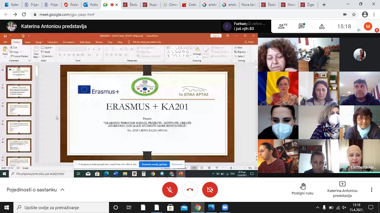380x213 pixels.
Task: Open Layout dropdown in shared PowerPoint
Action: click(x=48, y=48)
